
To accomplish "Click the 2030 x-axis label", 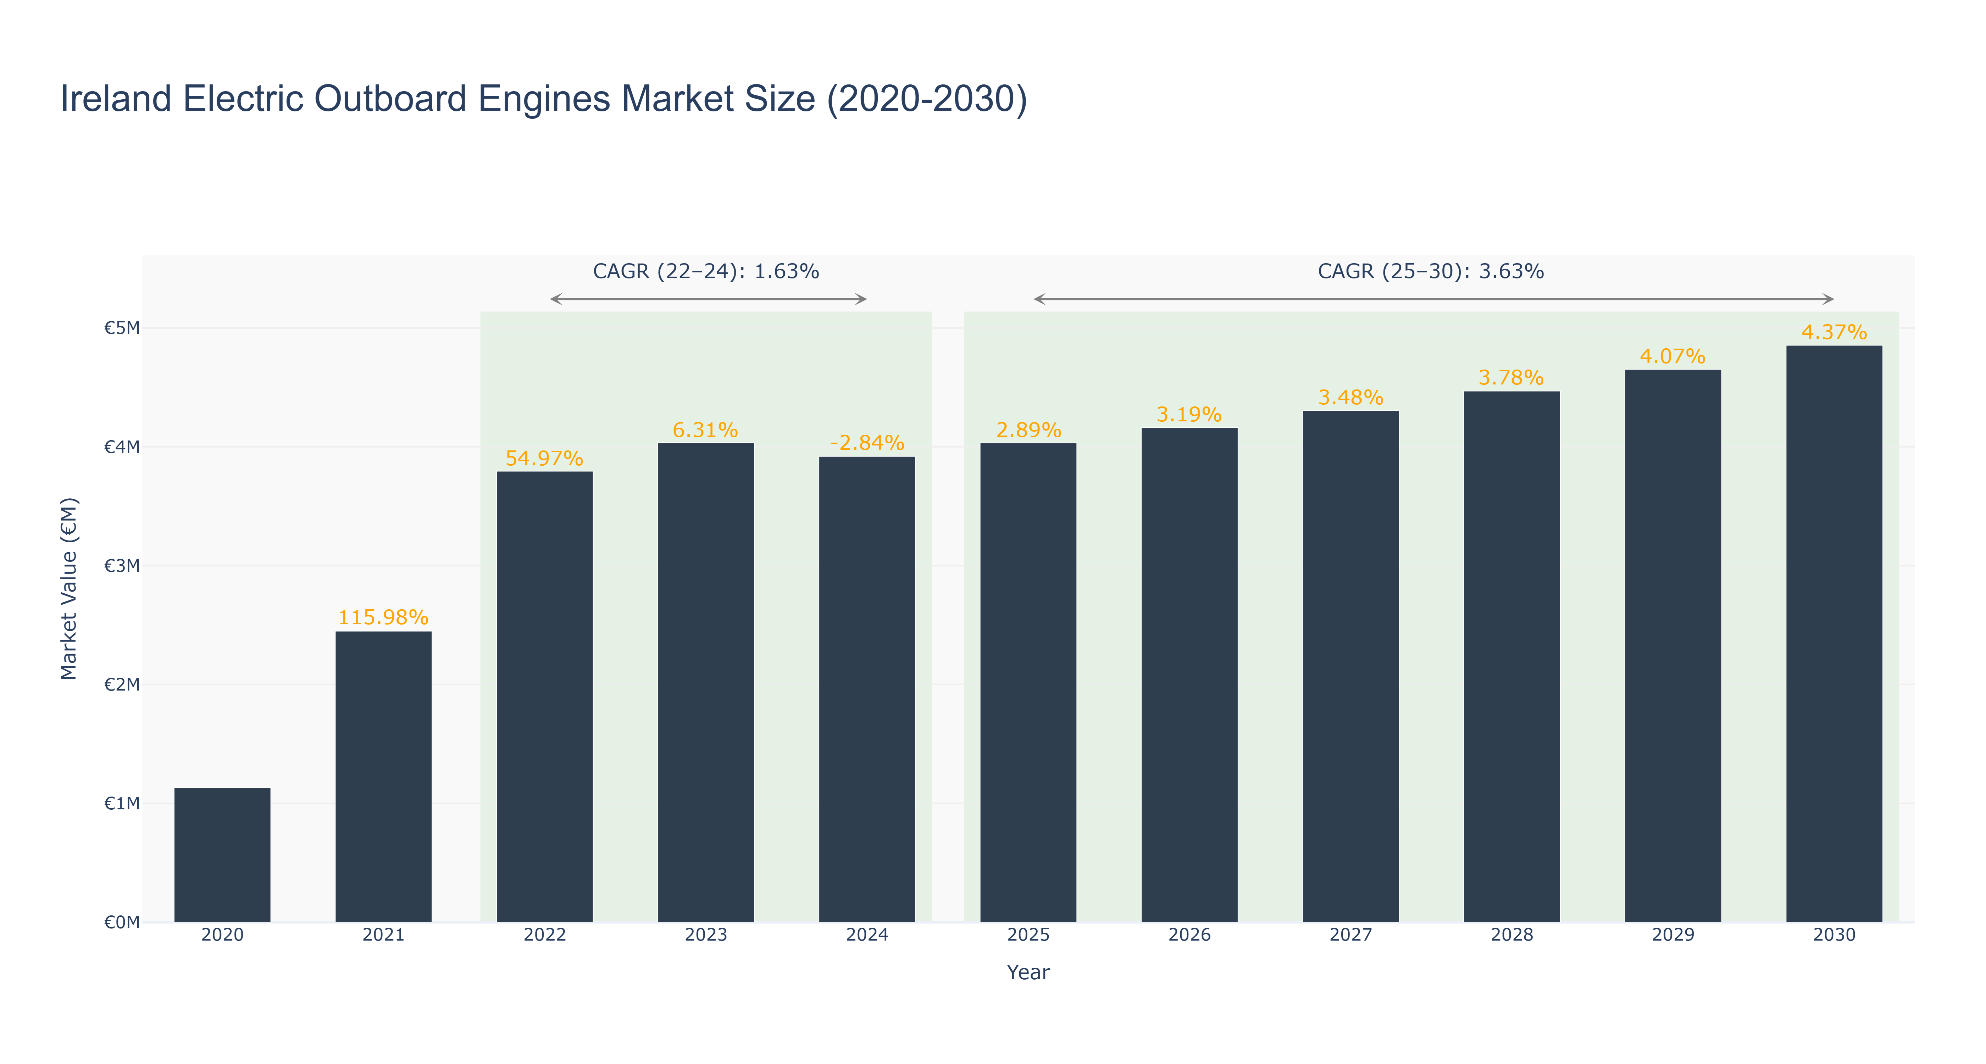I will click(x=1834, y=935).
